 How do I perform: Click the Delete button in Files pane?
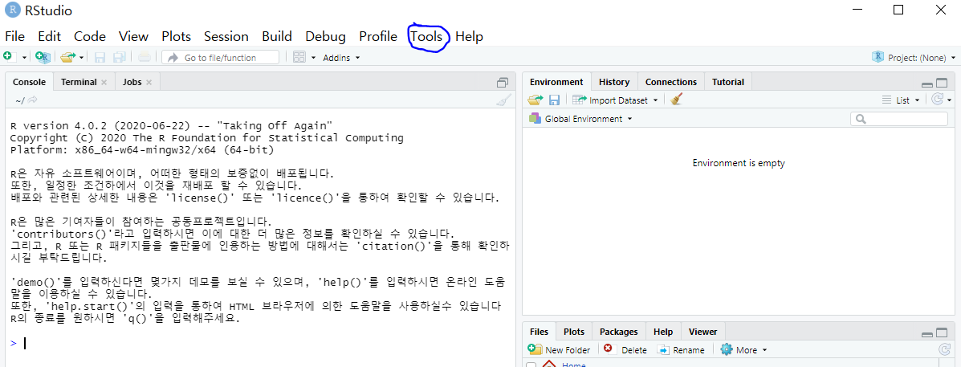pos(625,350)
